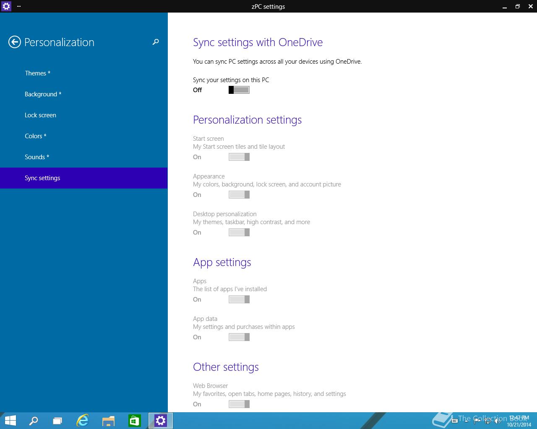Open Action Center flag in system tray
The image size is (537, 429).
477,421
